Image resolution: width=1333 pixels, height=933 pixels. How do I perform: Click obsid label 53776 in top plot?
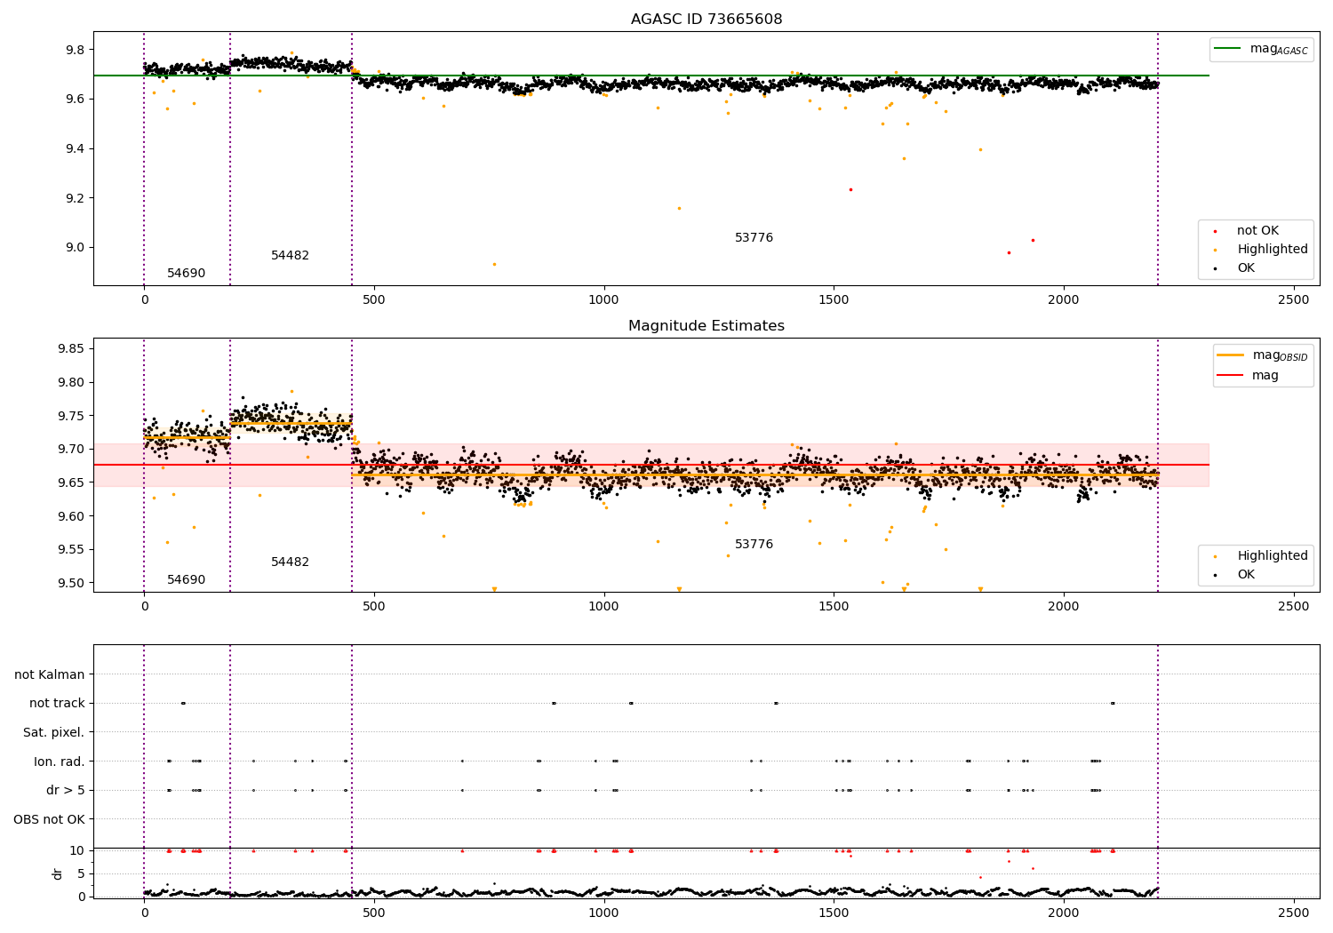pos(754,238)
